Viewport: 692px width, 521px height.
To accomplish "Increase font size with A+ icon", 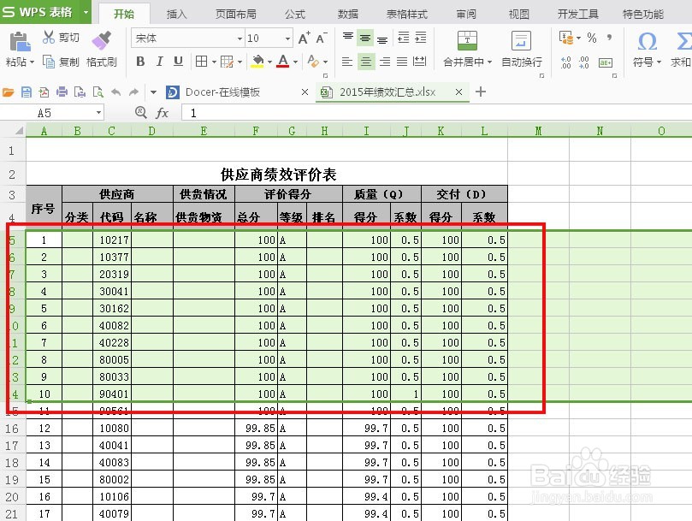I will (304, 38).
